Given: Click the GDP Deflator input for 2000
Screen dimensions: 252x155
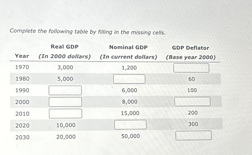Looking at the screenshot, I should point(192,102).
